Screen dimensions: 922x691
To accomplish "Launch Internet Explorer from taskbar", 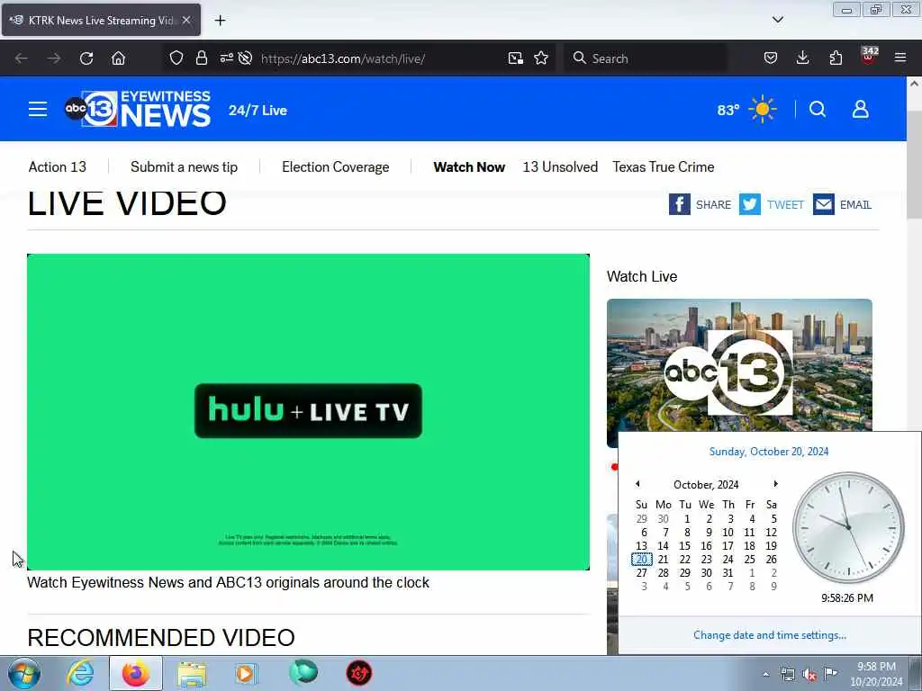I will (80, 673).
